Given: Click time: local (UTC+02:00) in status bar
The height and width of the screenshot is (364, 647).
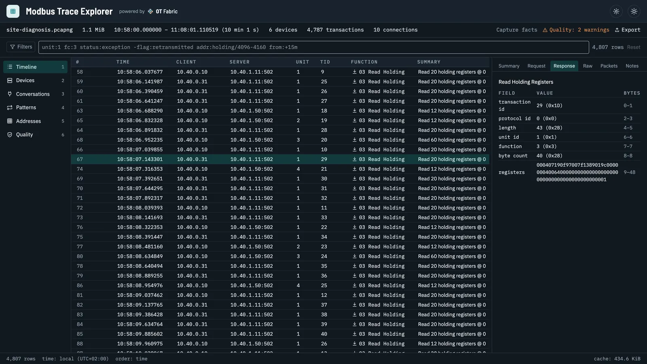Looking at the screenshot, I should (75, 359).
